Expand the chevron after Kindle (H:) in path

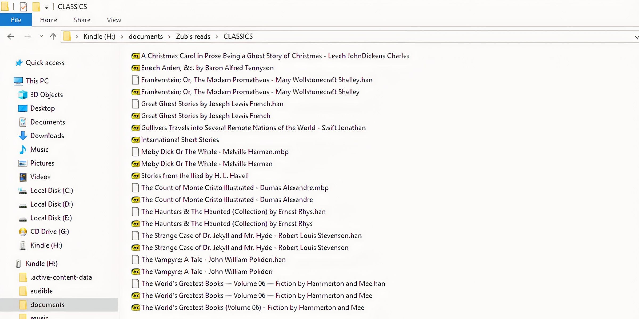tap(122, 37)
